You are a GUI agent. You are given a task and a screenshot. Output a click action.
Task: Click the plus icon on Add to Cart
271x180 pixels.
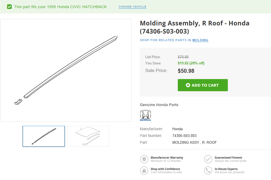point(188,85)
